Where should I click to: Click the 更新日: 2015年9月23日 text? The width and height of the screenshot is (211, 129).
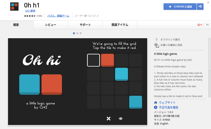tap(167, 116)
